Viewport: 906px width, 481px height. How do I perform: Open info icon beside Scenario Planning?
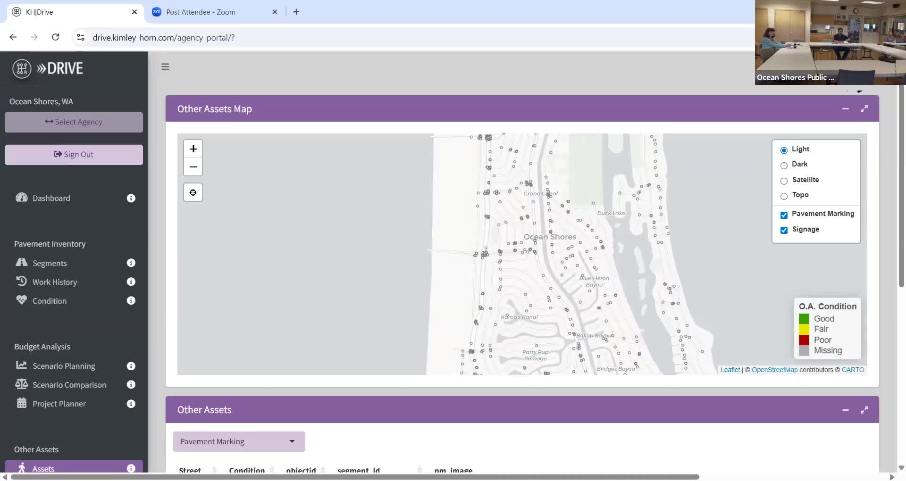tap(131, 366)
